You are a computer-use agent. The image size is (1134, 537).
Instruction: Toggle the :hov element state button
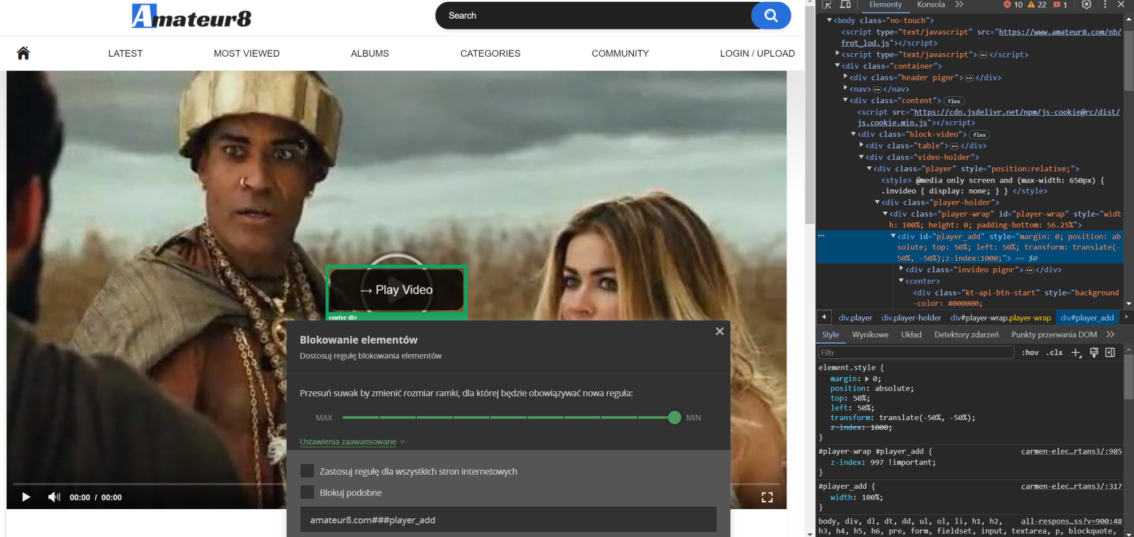click(x=1030, y=353)
